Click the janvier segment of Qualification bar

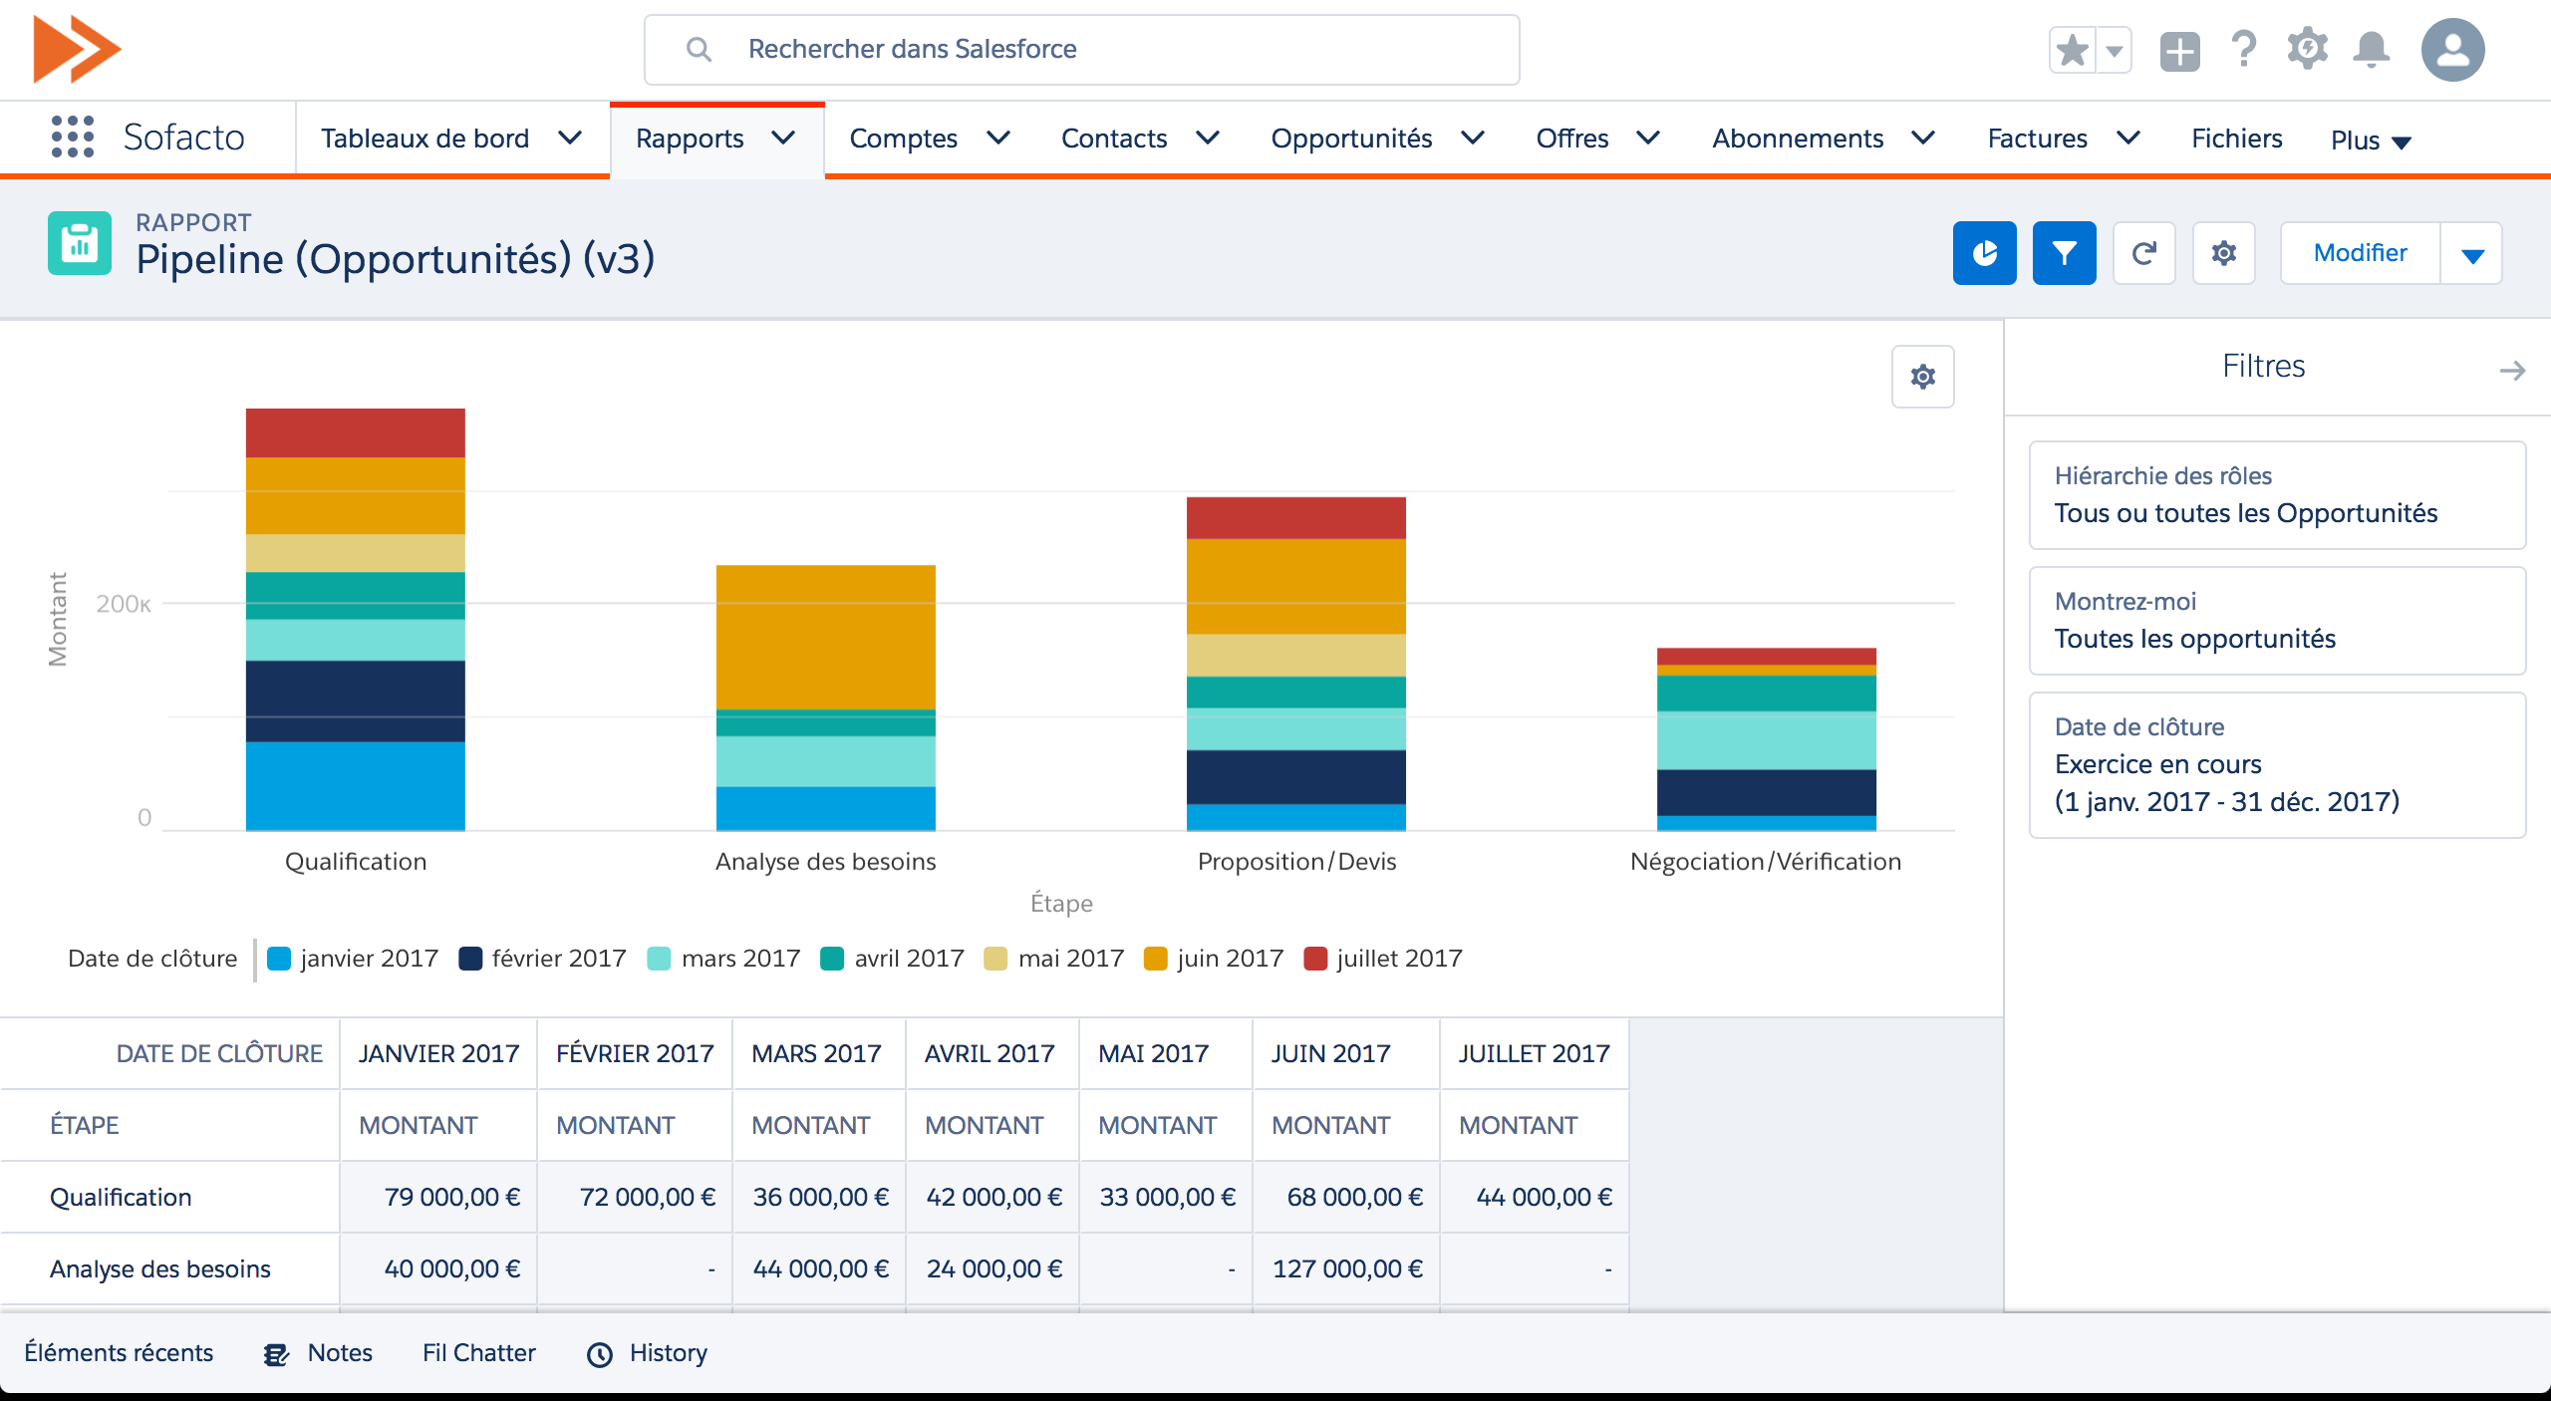pos(356,785)
